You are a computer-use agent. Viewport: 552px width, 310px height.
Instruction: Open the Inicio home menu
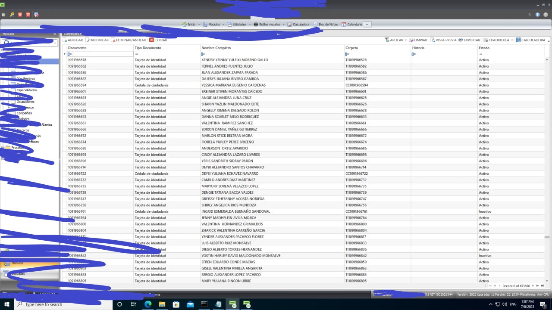coord(189,25)
